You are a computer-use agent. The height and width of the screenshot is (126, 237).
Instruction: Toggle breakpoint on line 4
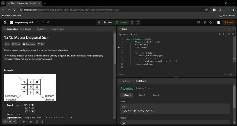point(119,47)
